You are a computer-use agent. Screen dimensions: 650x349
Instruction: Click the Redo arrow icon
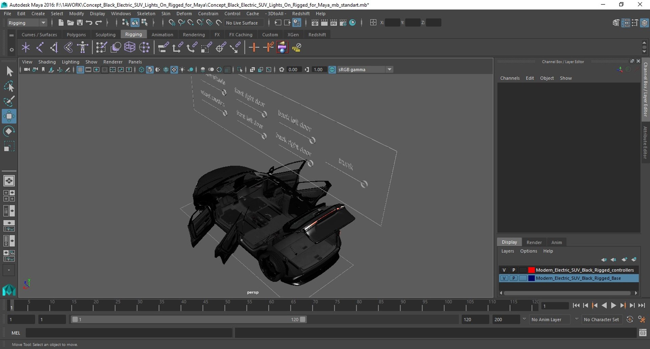coord(99,23)
